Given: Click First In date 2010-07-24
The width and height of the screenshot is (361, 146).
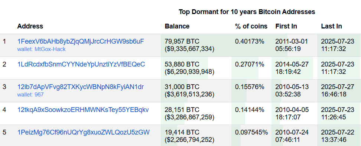Looking at the screenshot, I should click(292, 132).
